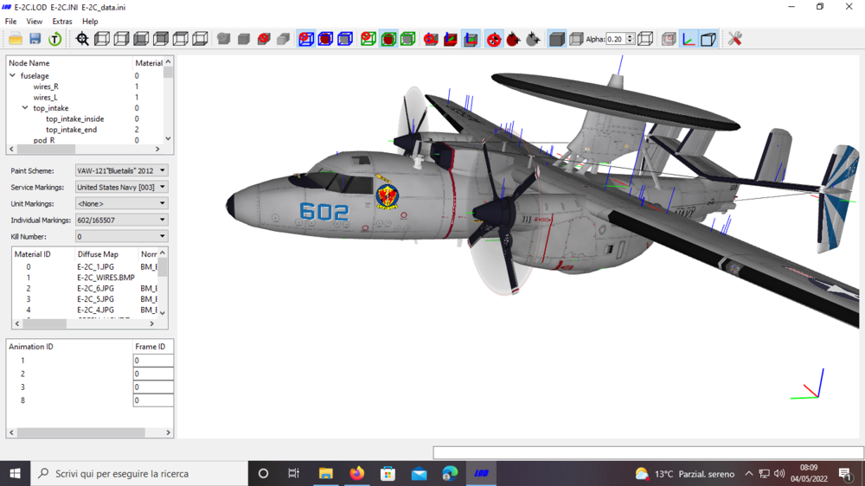Click the red bomb with sparks icon
This screenshot has height=486, width=865.
(514, 39)
